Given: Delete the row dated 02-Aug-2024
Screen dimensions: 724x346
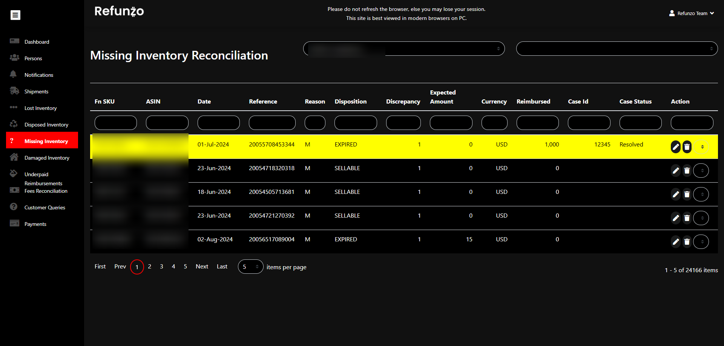Looking at the screenshot, I should point(687,242).
